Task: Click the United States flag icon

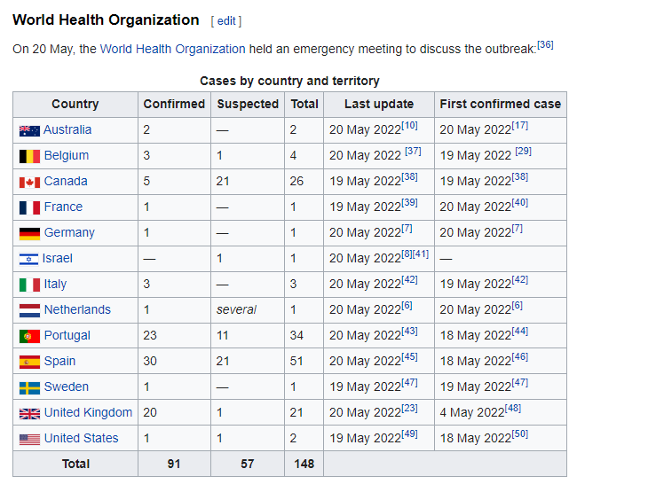Action: point(29,439)
